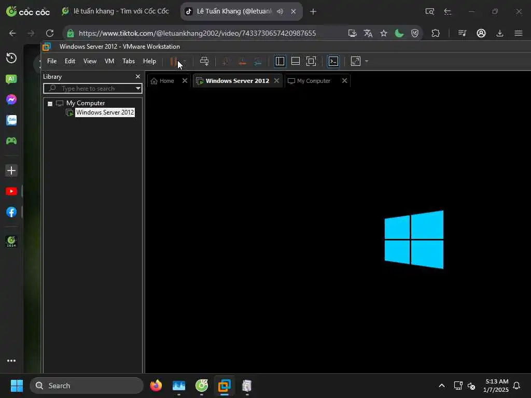Open the Cốc Cốc main menu

[x=519, y=33]
